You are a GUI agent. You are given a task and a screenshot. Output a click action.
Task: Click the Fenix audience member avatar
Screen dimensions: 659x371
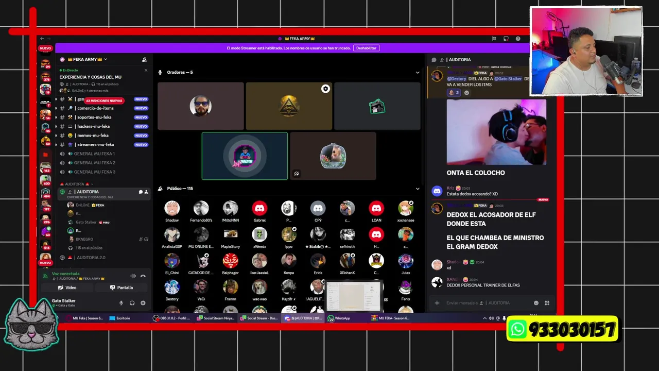(406, 287)
